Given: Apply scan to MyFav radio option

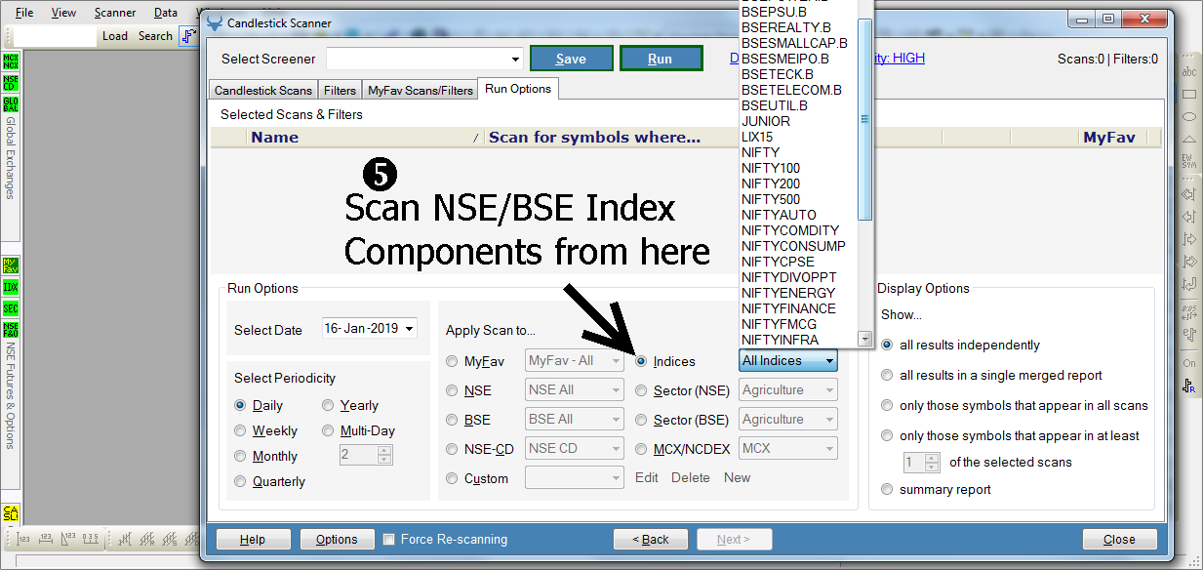Looking at the screenshot, I should 452,361.
